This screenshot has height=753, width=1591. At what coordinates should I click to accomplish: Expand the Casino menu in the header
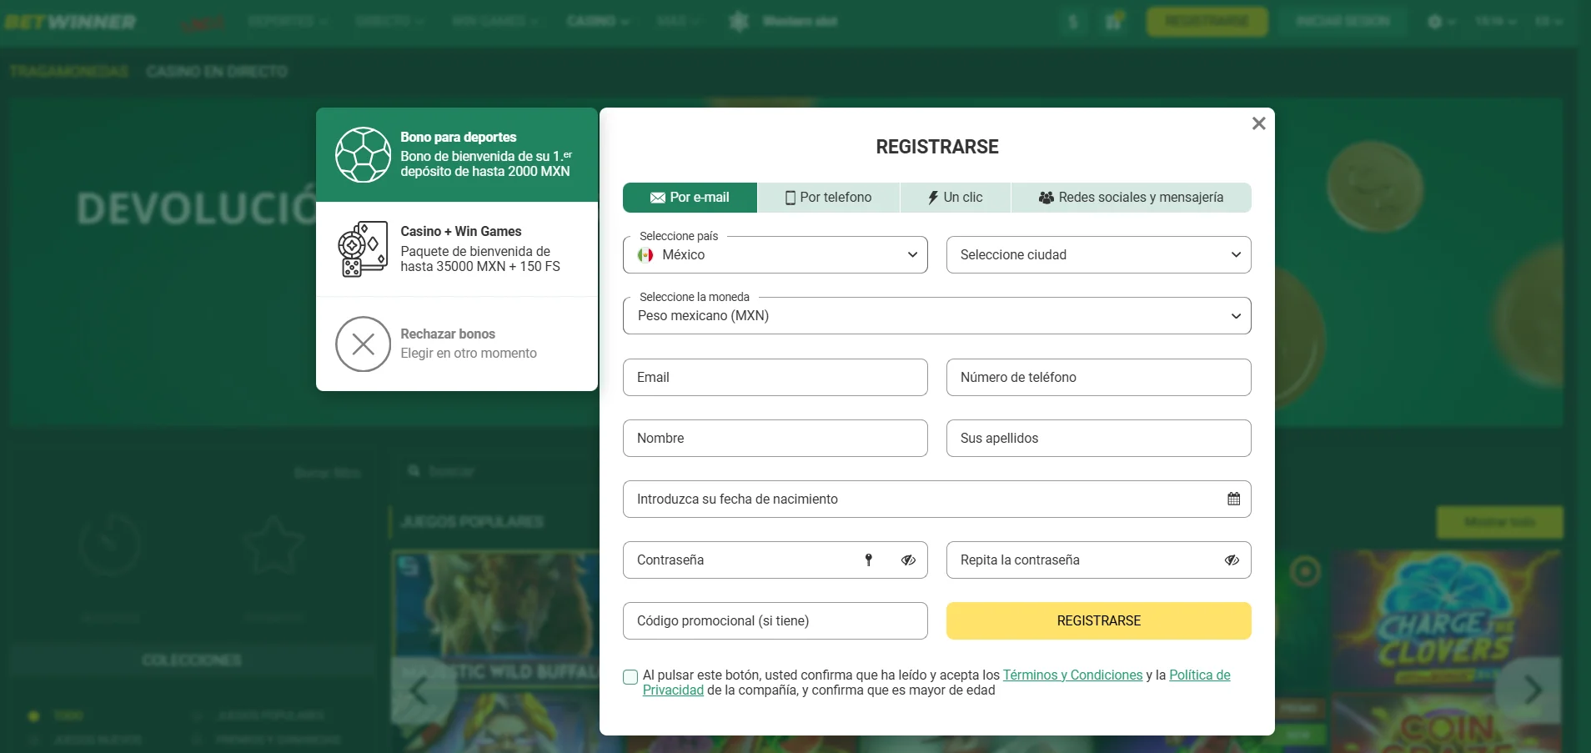pyautogui.click(x=598, y=22)
